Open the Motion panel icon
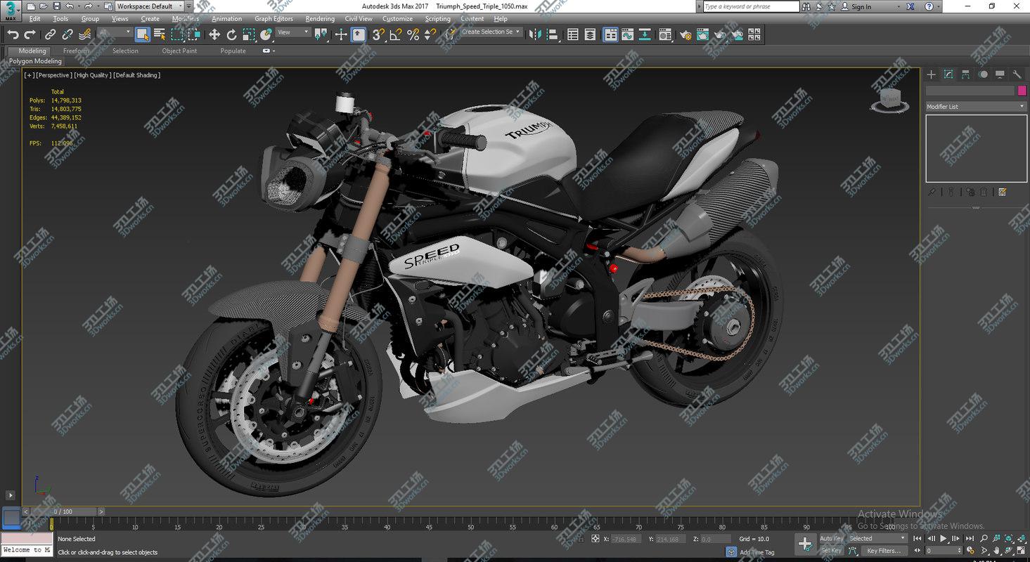This screenshot has height=562, width=1030. point(983,74)
